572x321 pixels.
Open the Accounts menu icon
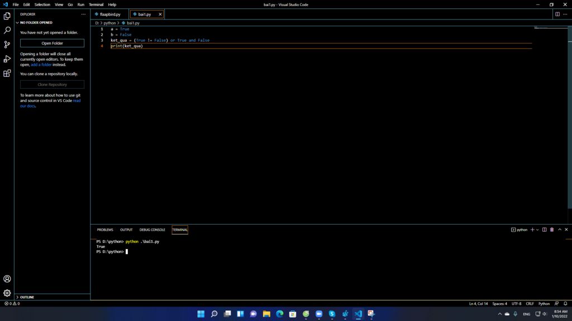7,279
